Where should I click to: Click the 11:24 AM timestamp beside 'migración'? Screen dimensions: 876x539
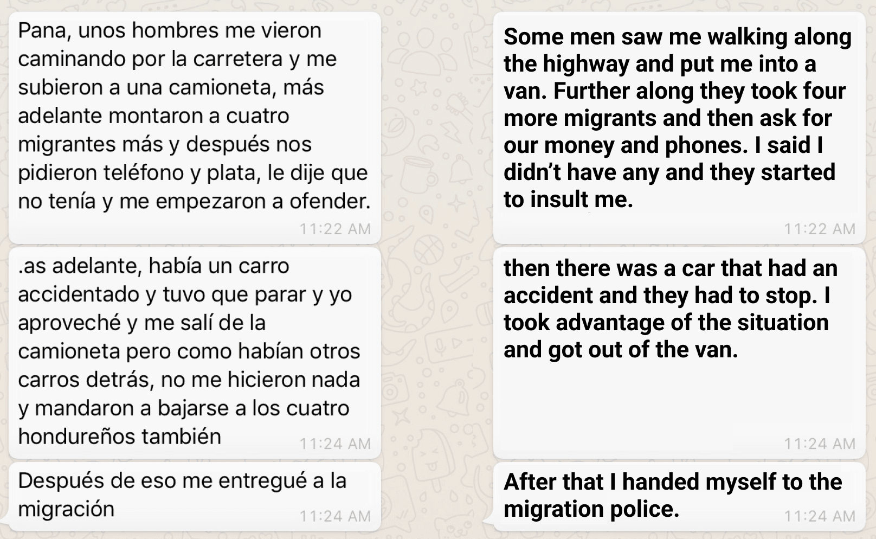click(x=335, y=516)
